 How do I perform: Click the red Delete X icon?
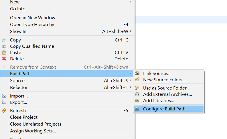4,59
